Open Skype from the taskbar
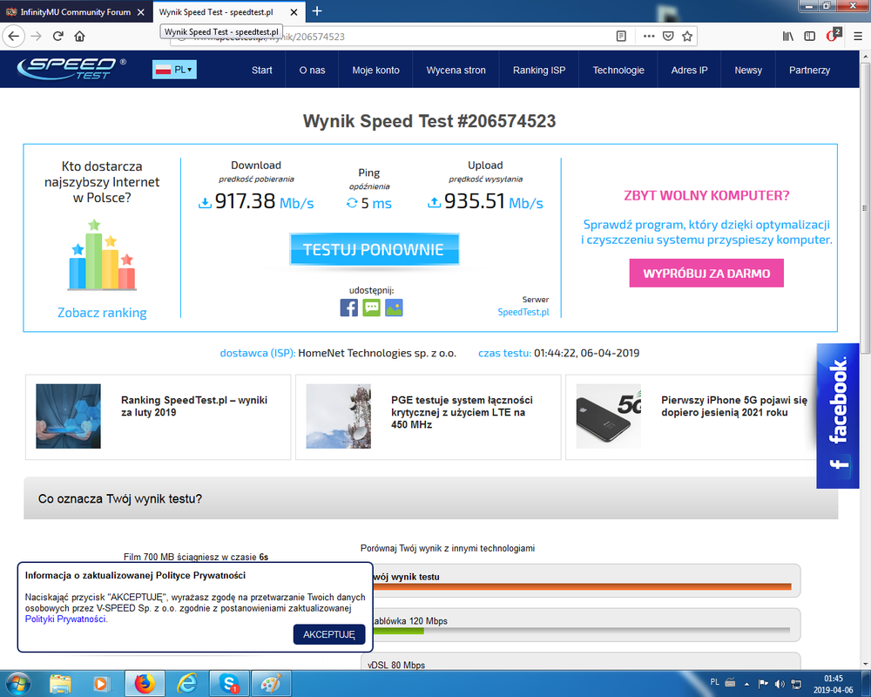Viewport: 871px width, 697px height. [x=229, y=684]
